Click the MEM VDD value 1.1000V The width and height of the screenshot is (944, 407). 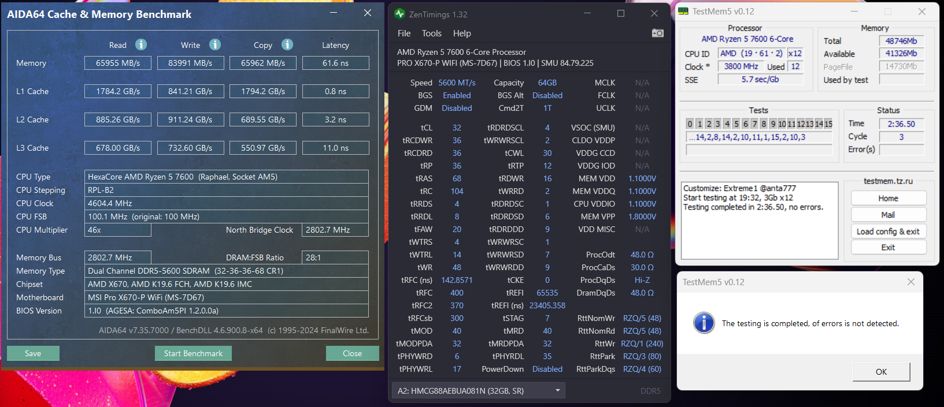pyautogui.click(x=642, y=178)
